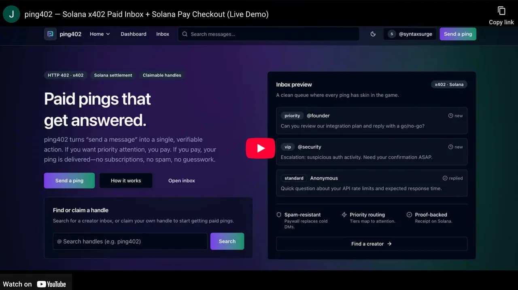The height and width of the screenshot is (290, 518).
Task: Play the YouTube video
Action: click(261, 148)
